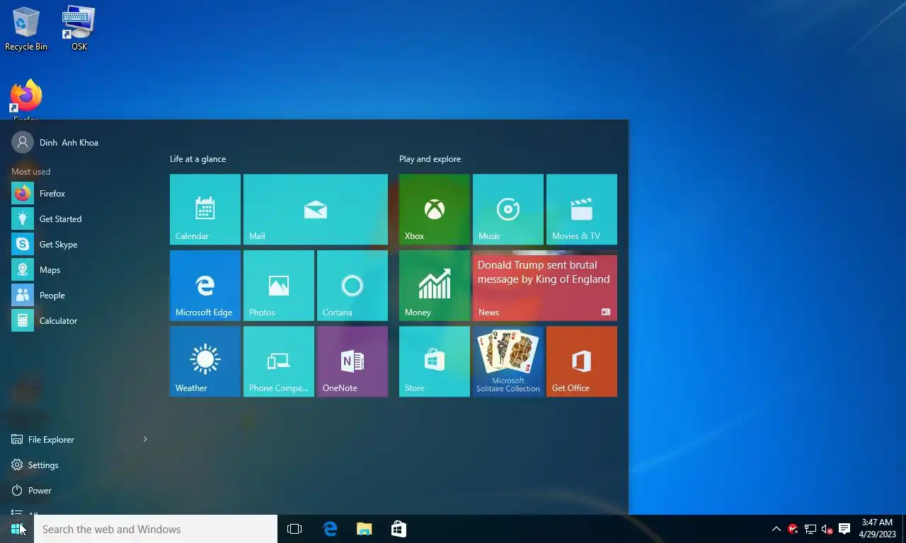Open Calculator from Most used list
The image size is (906, 543).
tap(79, 321)
